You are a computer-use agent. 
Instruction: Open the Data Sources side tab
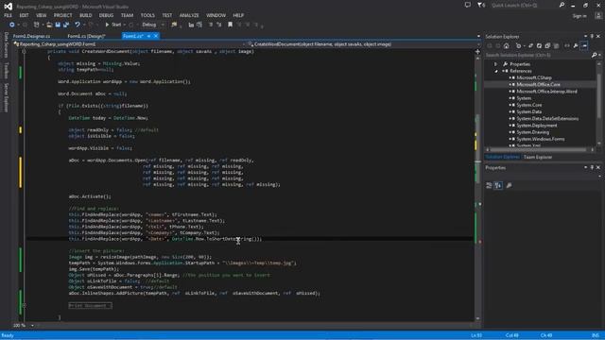7,44
